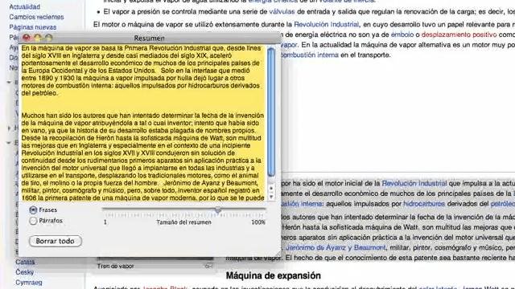Follow the émbolo link
The image size is (515, 289).
[402, 35]
